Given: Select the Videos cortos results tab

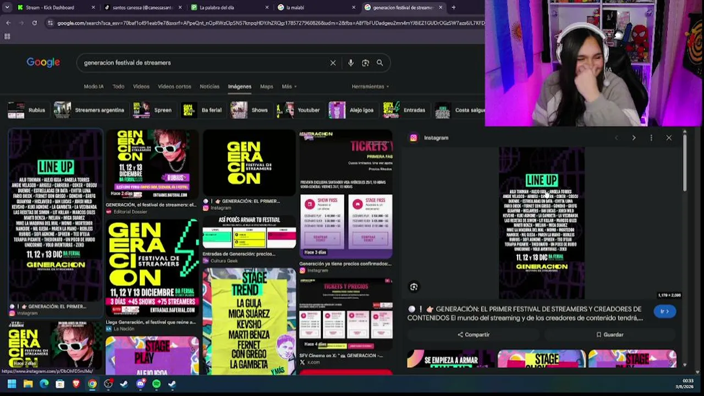Looking at the screenshot, I should click(174, 86).
